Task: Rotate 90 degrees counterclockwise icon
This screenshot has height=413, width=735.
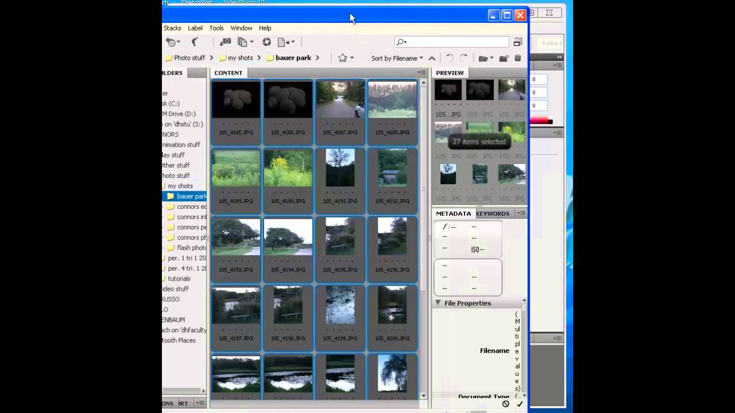Action: point(450,58)
